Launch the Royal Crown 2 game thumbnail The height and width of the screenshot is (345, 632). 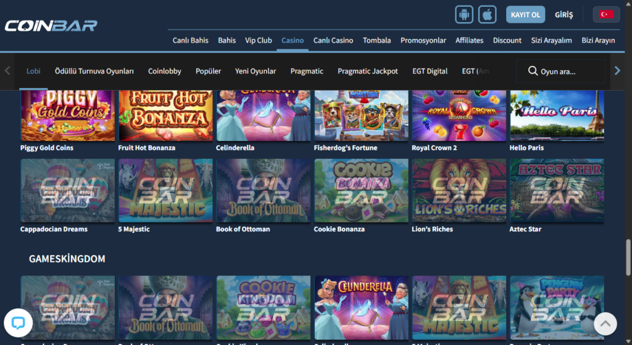[459, 116]
